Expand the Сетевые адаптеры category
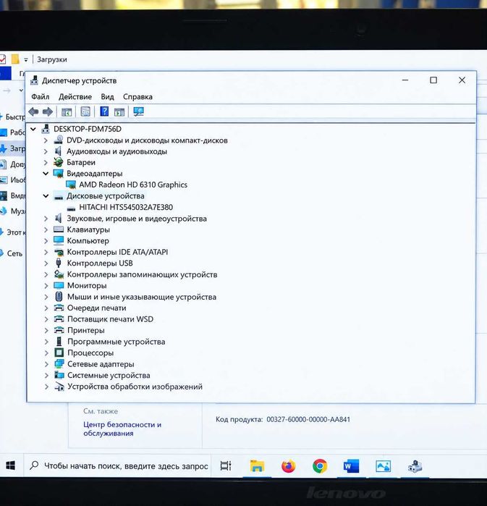 click(x=46, y=364)
